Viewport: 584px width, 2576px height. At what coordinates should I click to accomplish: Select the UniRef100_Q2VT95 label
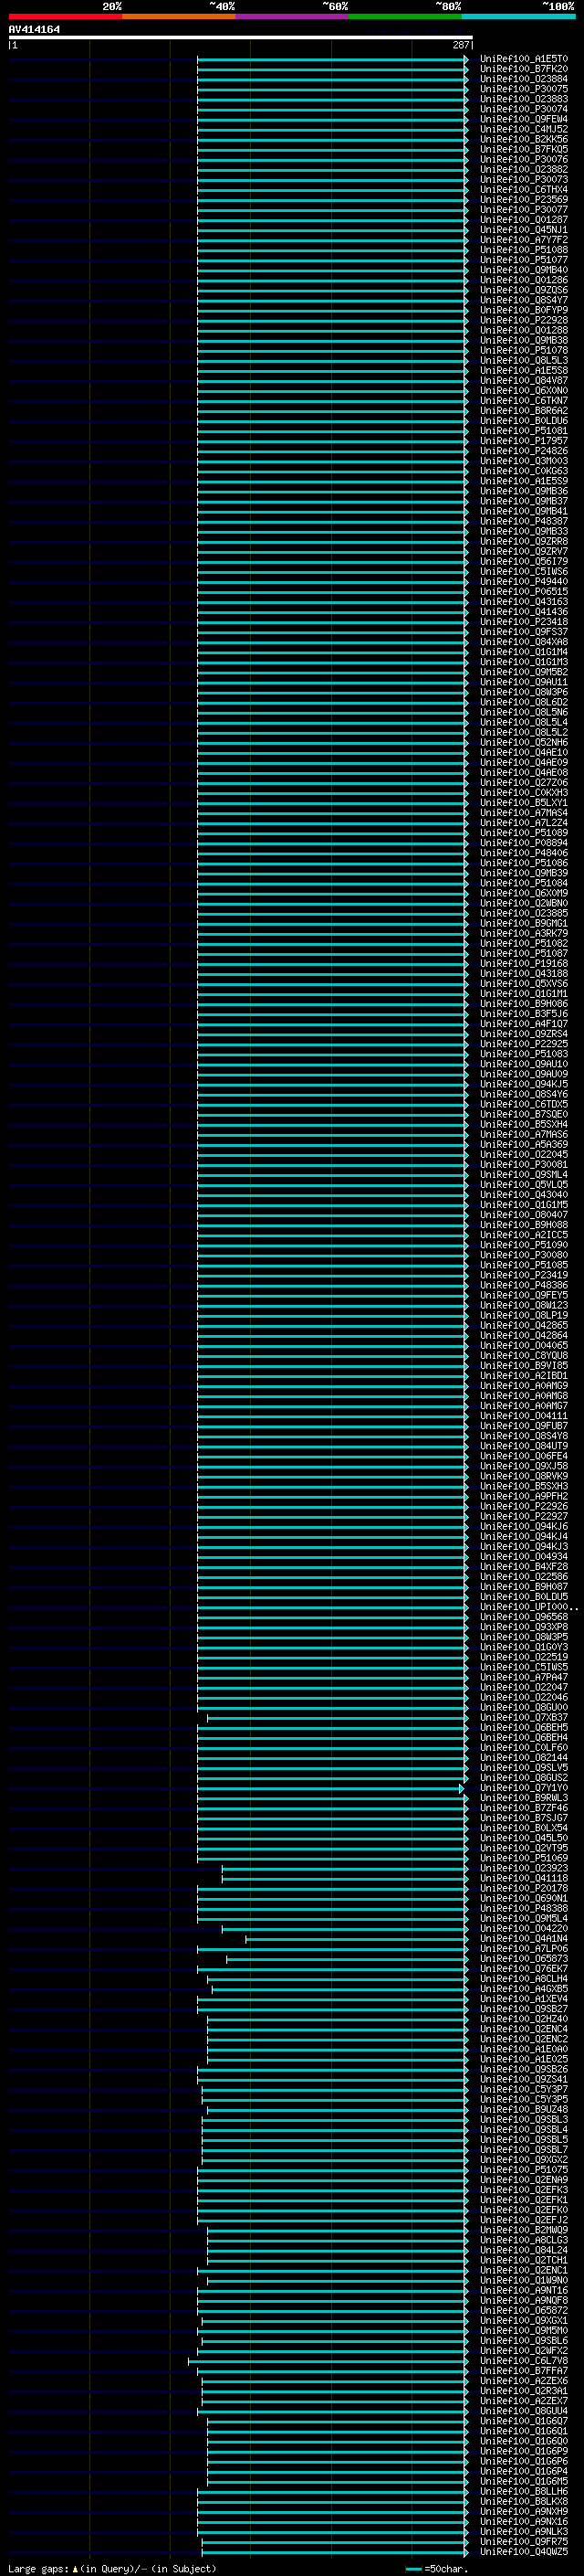523,1848
